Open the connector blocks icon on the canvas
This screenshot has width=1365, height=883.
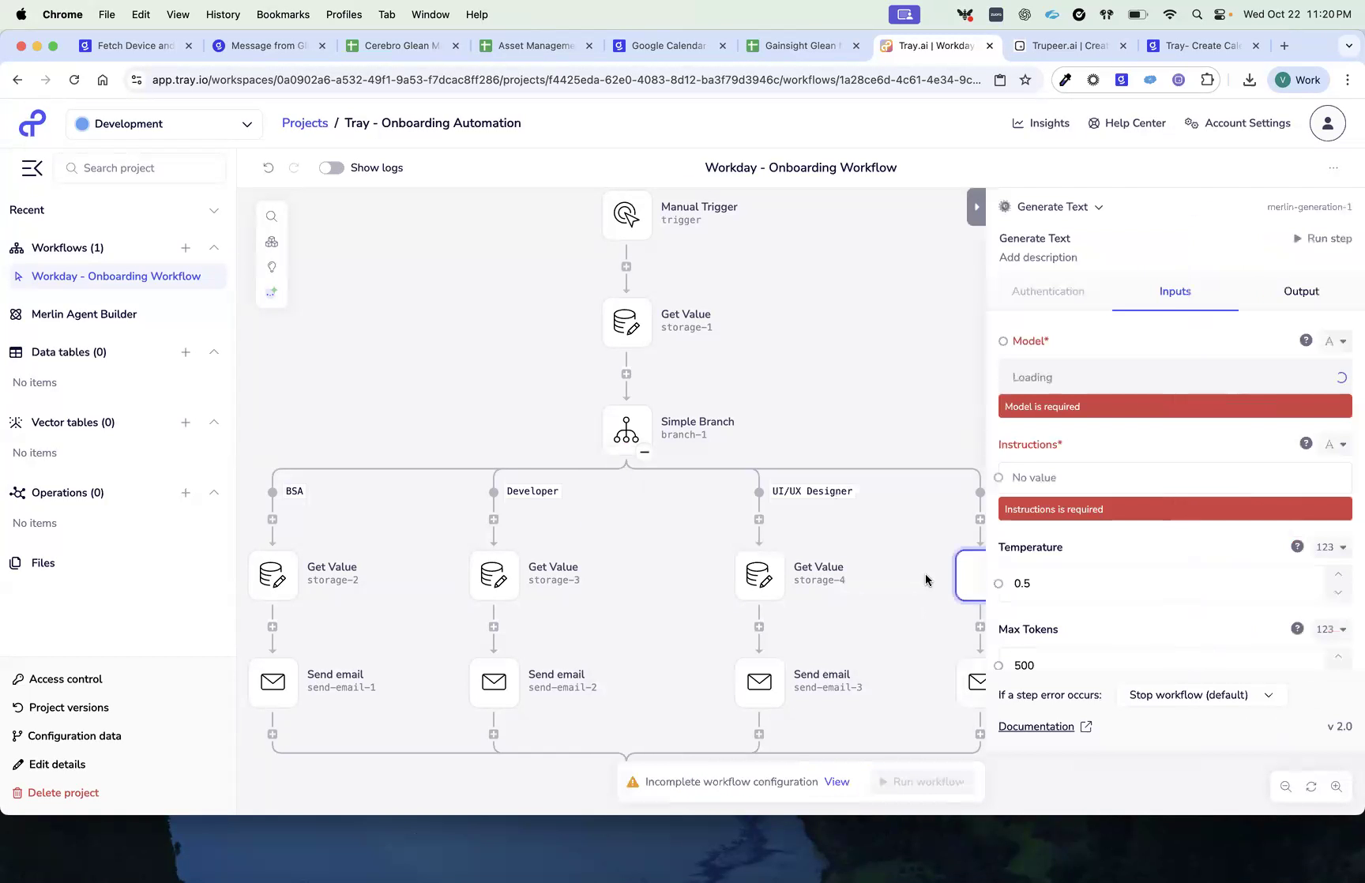tap(272, 242)
